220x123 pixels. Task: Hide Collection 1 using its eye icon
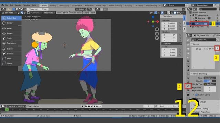(x=218, y=15)
